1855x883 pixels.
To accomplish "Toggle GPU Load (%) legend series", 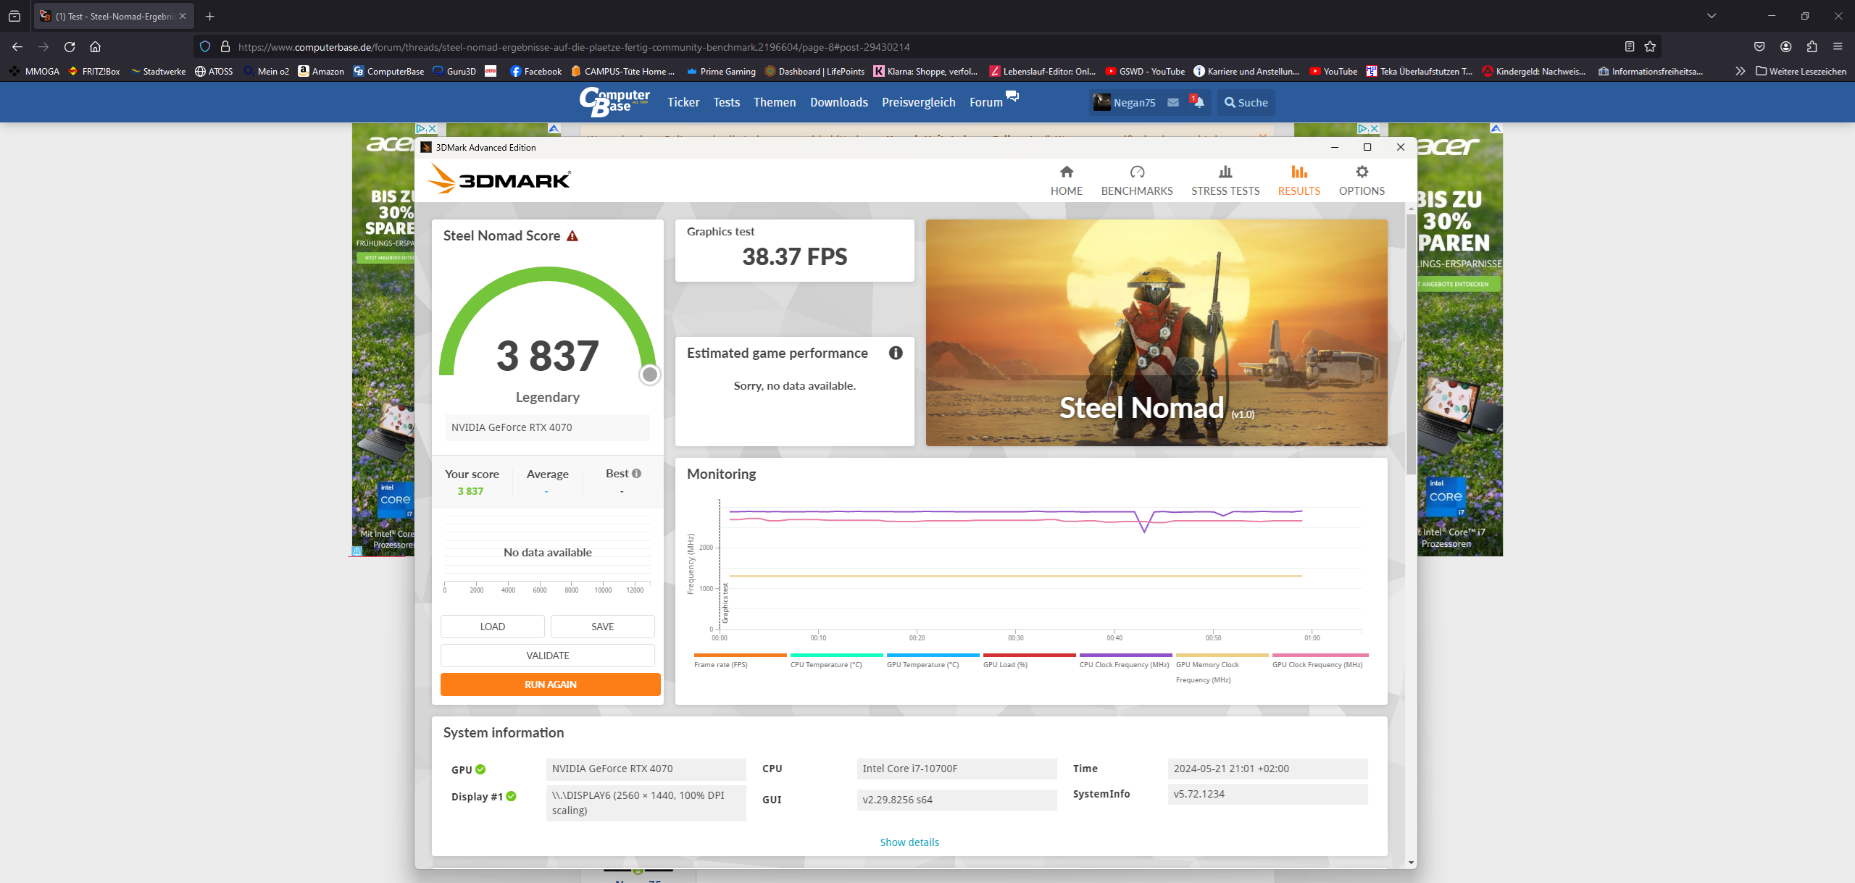I will [1004, 664].
